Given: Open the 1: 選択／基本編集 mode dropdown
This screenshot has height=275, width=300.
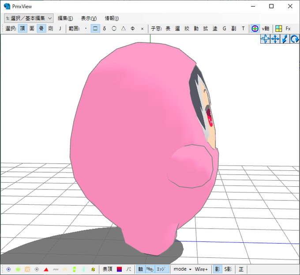Looking at the screenshot, I should pos(29,19).
